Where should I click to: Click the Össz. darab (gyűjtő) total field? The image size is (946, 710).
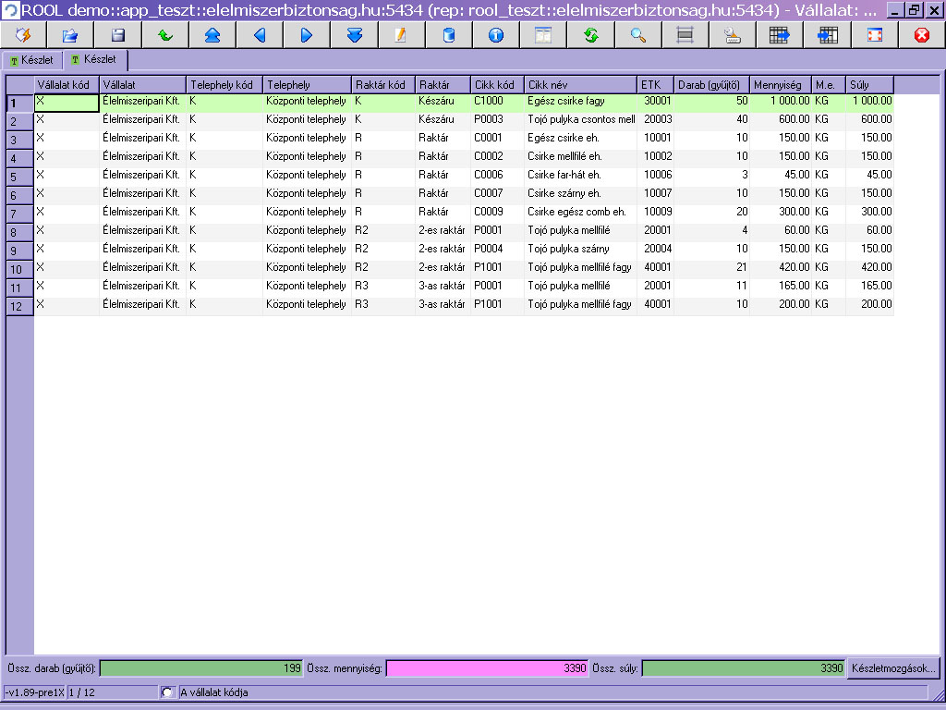click(201, 668)
